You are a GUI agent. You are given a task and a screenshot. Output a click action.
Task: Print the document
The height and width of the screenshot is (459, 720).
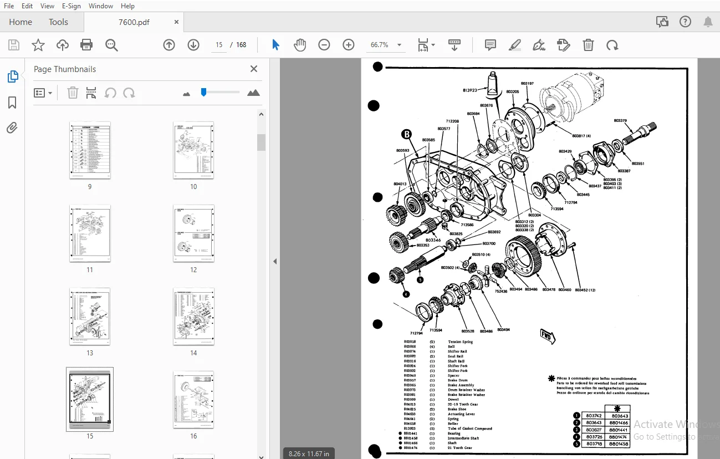click(x=86, y=45)
